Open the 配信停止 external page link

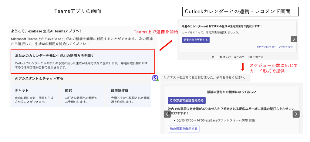point(275,47)
